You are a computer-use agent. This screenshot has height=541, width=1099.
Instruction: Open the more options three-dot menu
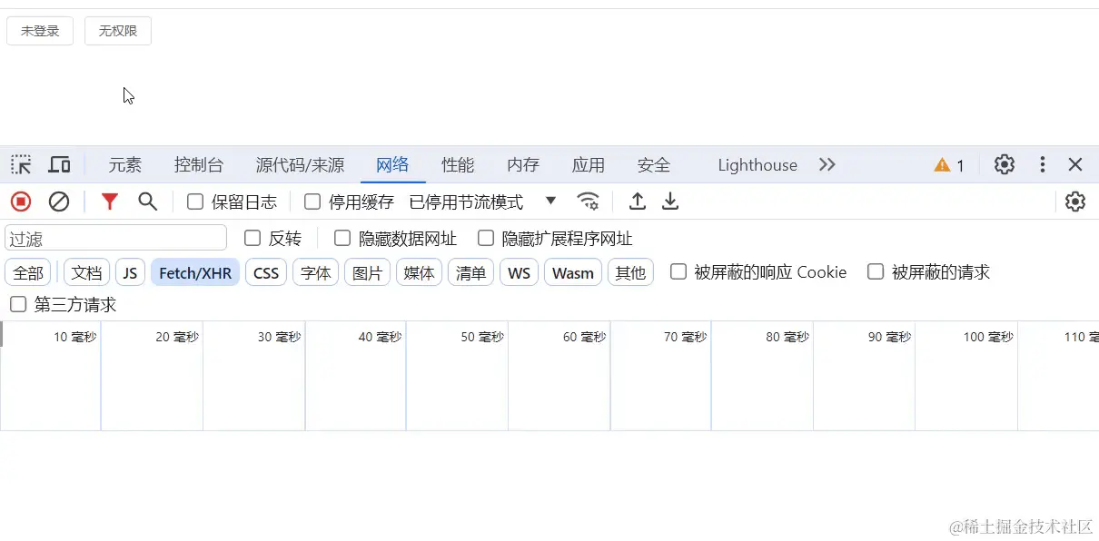[1042, 164]
